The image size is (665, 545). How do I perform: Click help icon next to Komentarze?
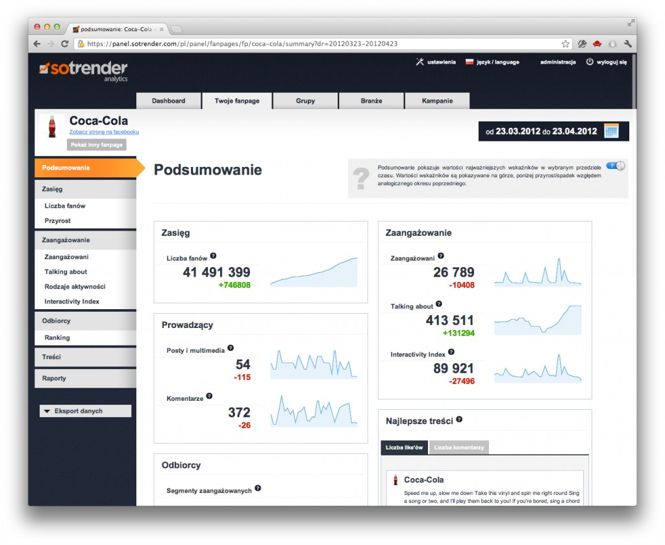pyautogui.click(x=209, y=396)
